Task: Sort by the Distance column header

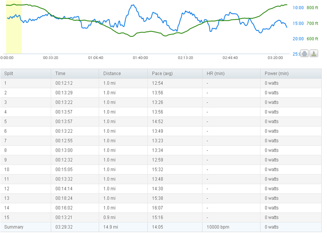Action: tap(112, 73)
